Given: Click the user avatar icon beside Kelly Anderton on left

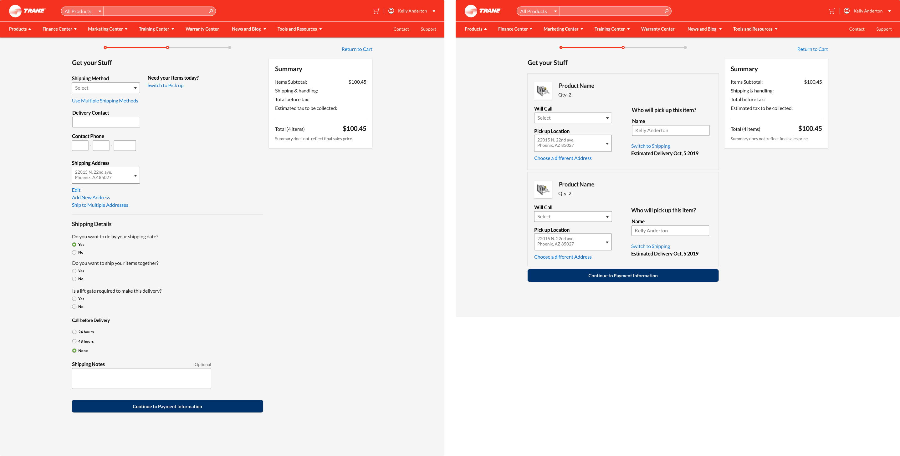Looking at the screenshot, I should coord(391,11).
